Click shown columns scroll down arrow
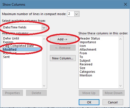130x108 pixels. pyautogui.click(x=120, y=86)
